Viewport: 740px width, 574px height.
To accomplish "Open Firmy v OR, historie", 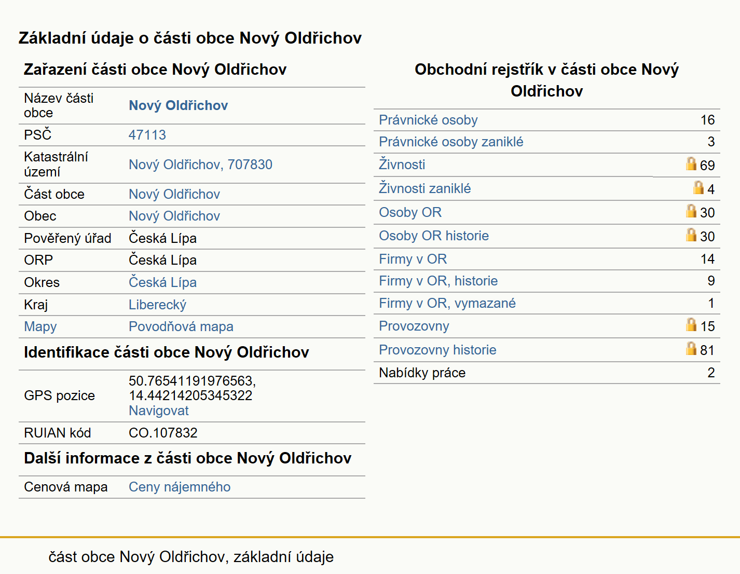I will (x=438, y=281).
